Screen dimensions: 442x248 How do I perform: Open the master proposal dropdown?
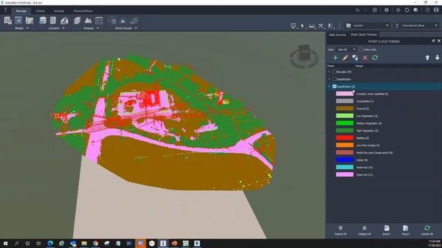367,25
